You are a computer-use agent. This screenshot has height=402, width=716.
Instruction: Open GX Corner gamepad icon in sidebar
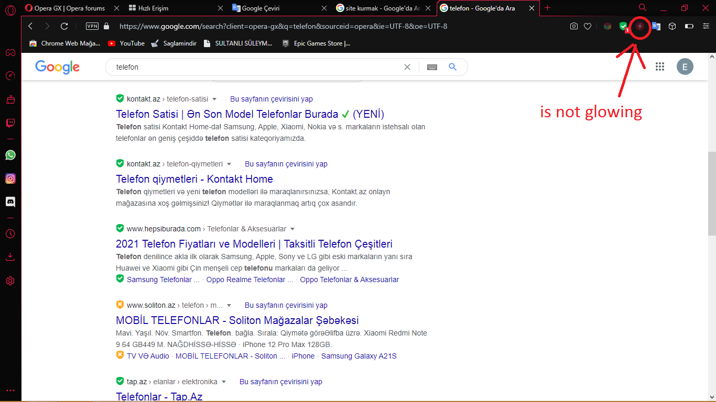[x=10, y=52]
